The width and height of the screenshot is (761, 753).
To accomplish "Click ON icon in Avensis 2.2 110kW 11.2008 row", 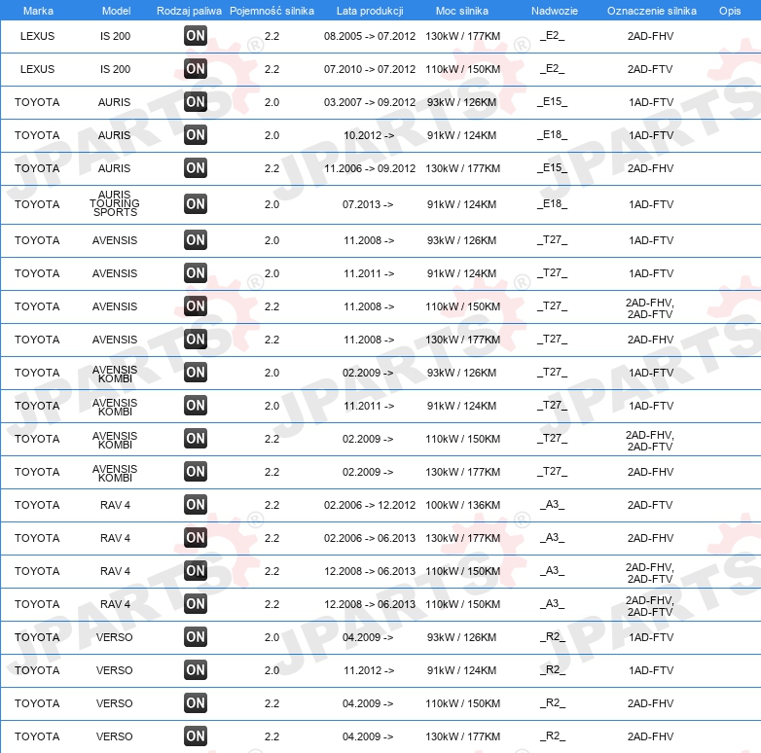I will click(x=196, y=305).
